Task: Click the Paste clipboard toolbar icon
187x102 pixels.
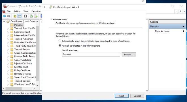Action: (x=25, y=16)
